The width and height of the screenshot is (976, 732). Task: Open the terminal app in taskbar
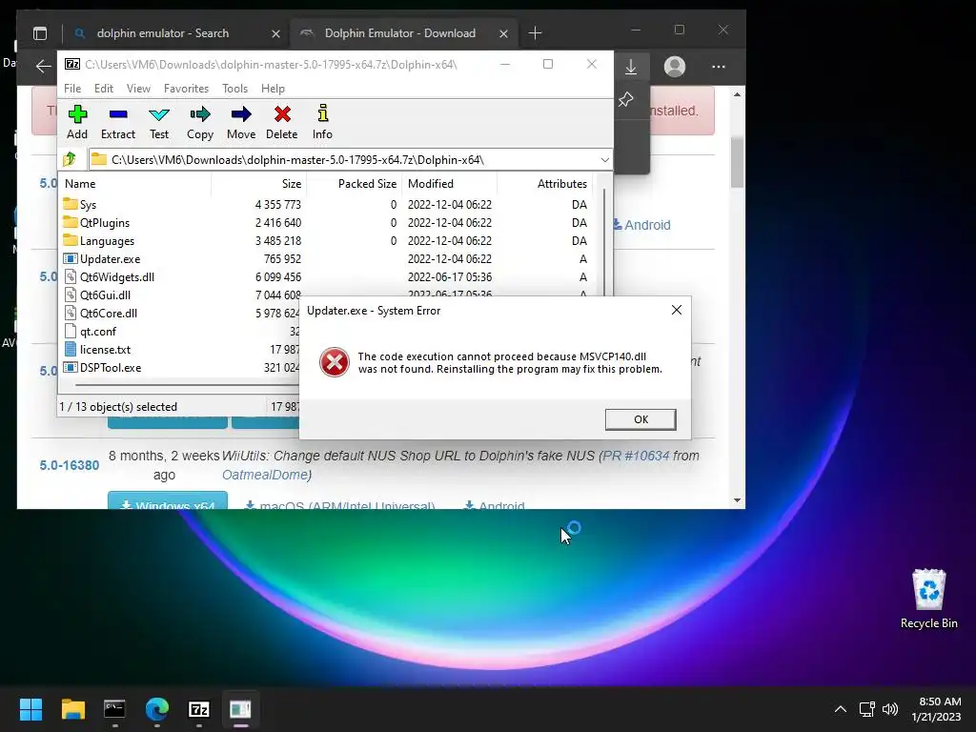point(114,709)
